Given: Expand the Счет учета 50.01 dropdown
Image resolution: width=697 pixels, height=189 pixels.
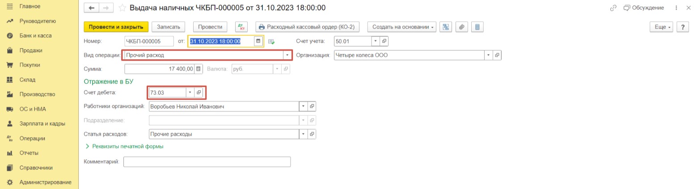Looking at the screenshot, I should (376, 41).
